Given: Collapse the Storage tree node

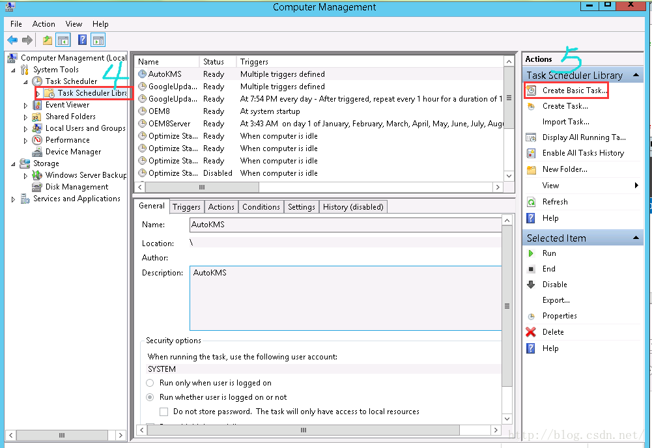Looking at the screenshot, I should (x=13, y=164).
